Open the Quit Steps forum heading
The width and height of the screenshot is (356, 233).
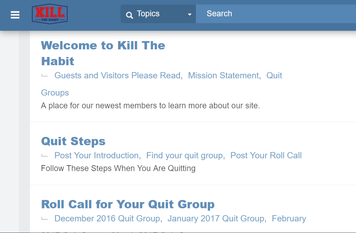[73, 141]
